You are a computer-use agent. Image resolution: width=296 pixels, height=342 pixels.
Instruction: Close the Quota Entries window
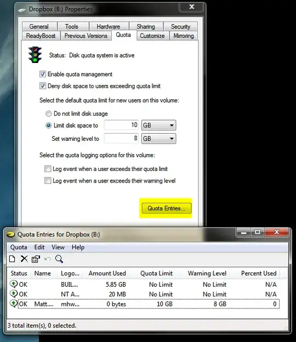[x=277, y=232]
